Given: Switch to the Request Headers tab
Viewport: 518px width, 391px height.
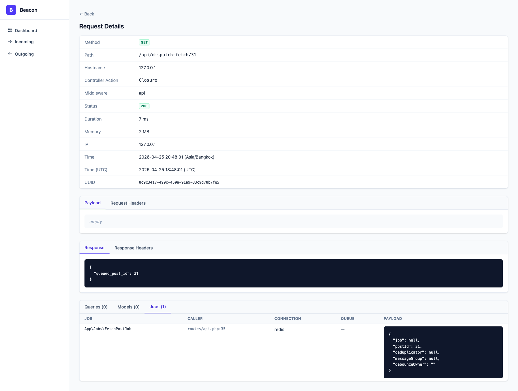Looking at the screenshot, I should pos(128,203).
